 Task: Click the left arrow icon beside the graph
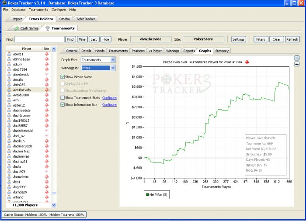pos(297,64)
